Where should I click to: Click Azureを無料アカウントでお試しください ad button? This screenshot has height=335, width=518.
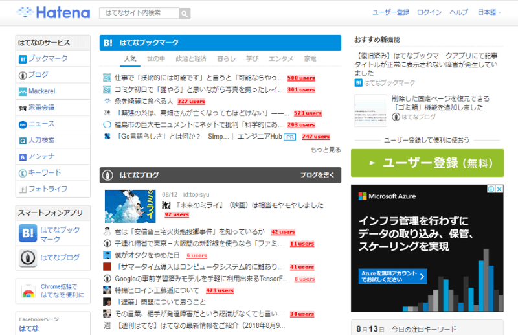pyautogui.click(x=392, y=276)
